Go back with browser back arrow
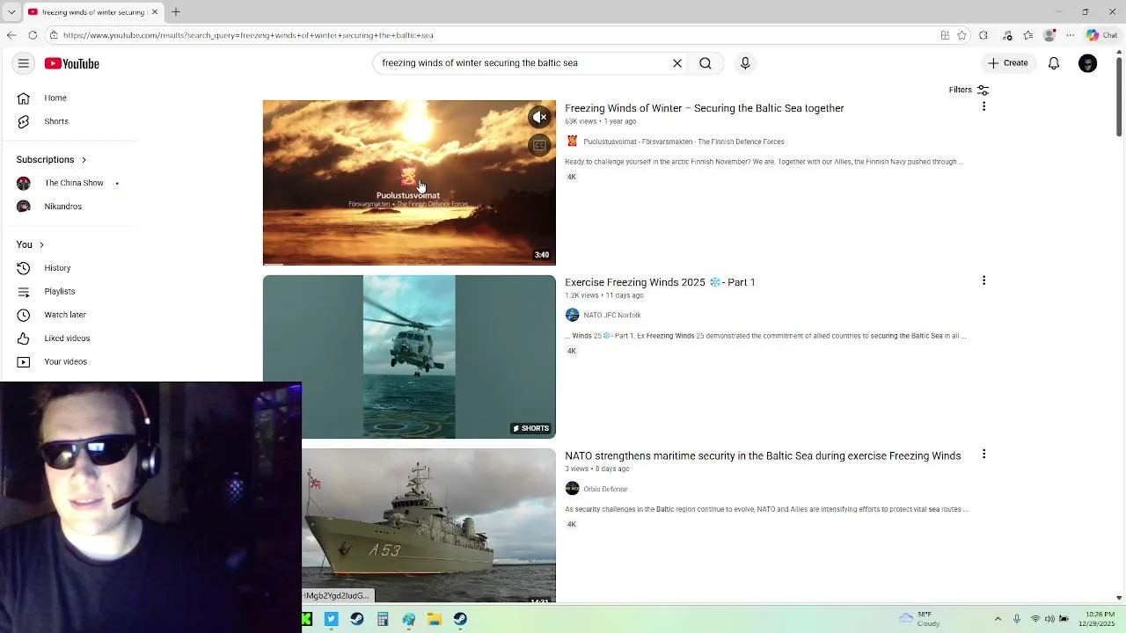Viewport: 1126px width, 633px height. tap(11, 35)
